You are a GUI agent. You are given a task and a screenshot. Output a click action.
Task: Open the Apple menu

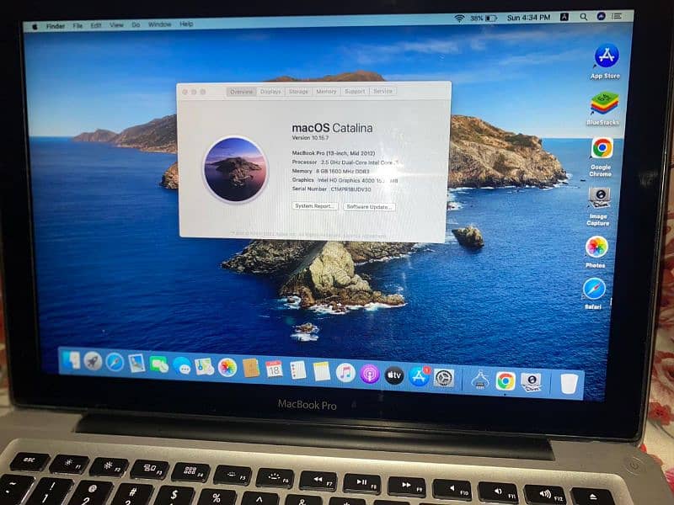click(35, 26)
